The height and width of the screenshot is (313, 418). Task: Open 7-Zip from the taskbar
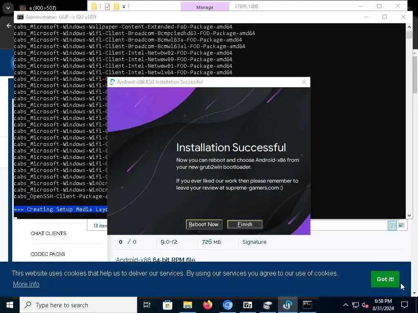[247, 305]
